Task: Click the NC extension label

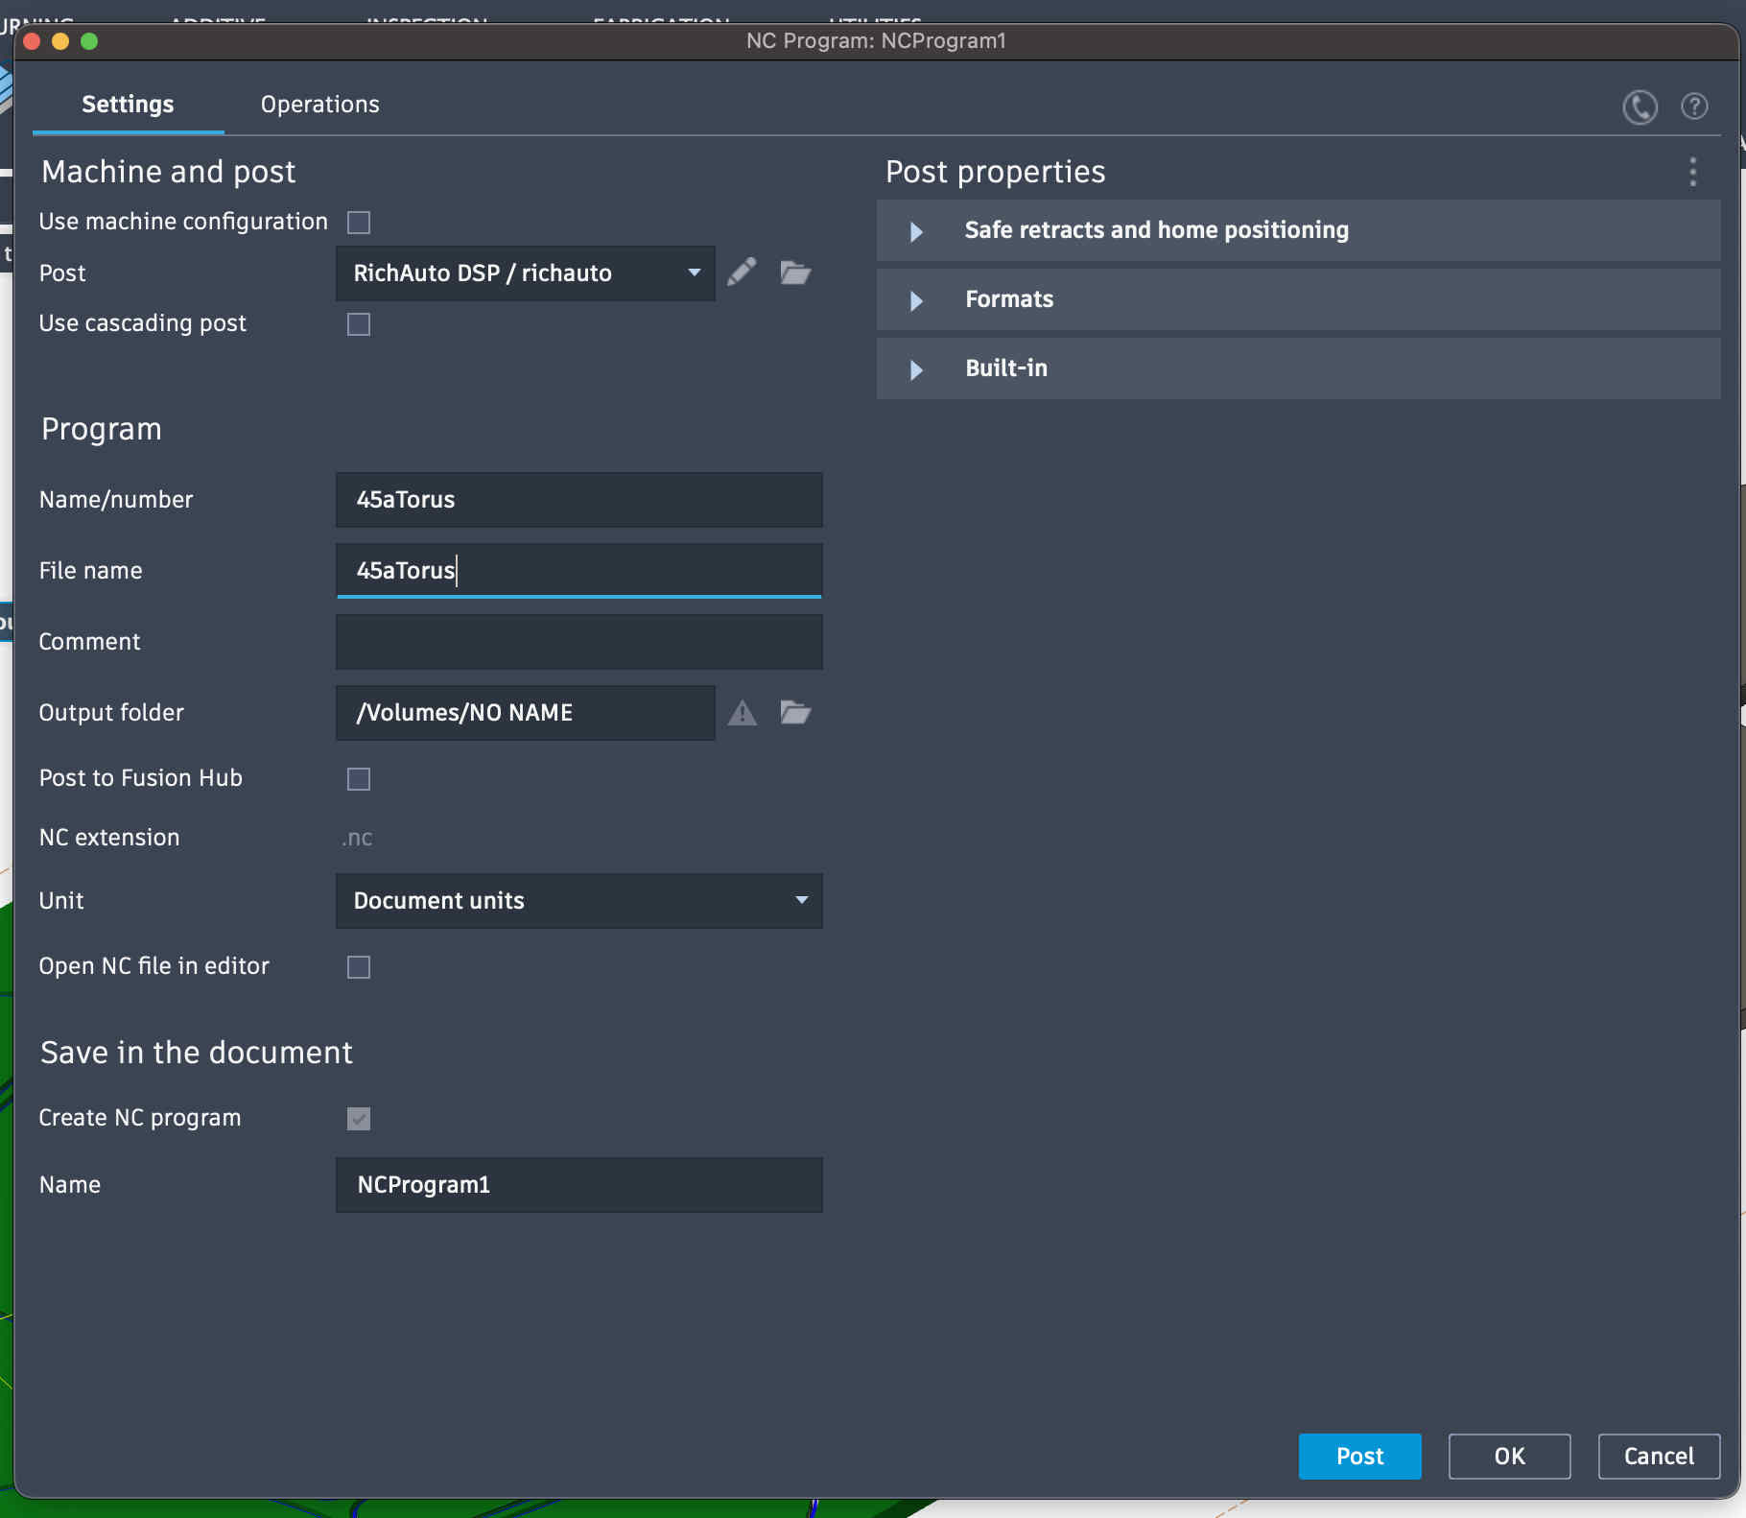Action: point(109,838)
